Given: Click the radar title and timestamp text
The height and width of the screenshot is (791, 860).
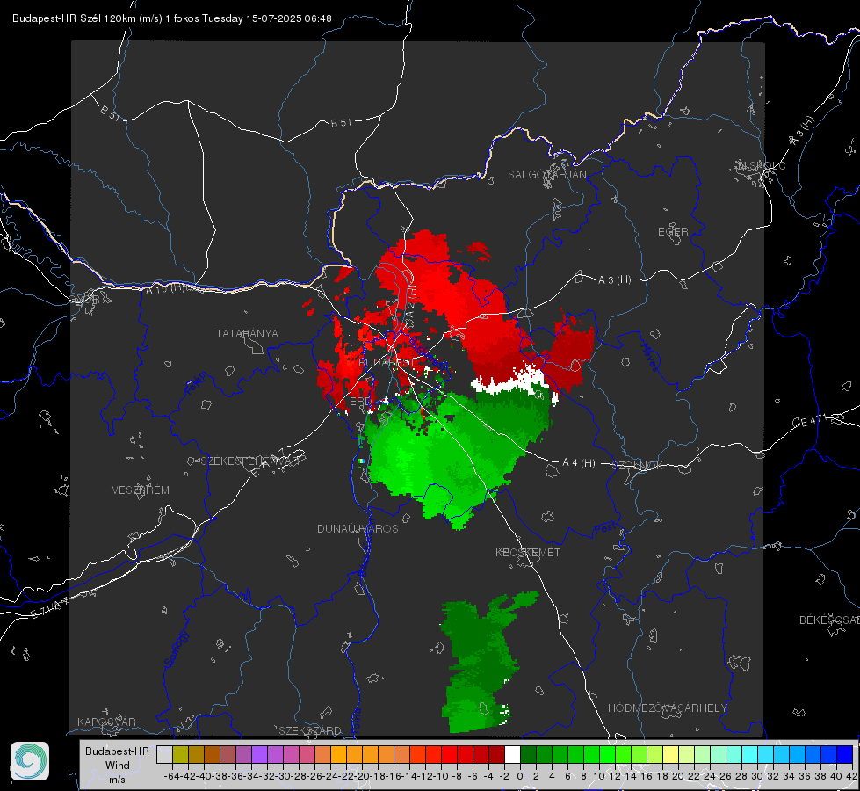Looking at the screenshot, I should click(171, 18).
